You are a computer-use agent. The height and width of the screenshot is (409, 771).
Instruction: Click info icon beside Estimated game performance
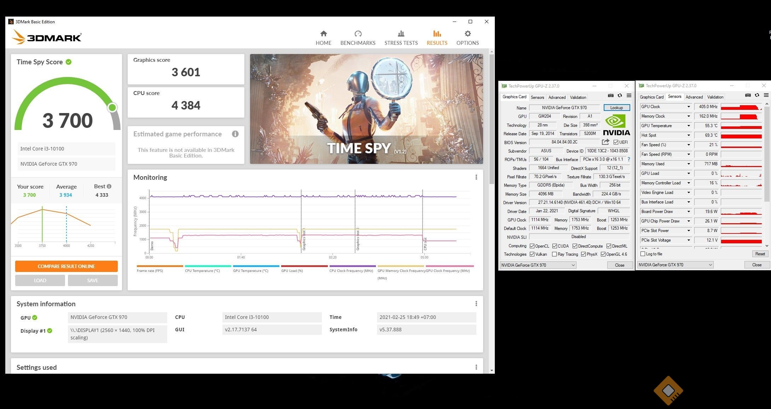pyautogui.click(x=235, y=134)
